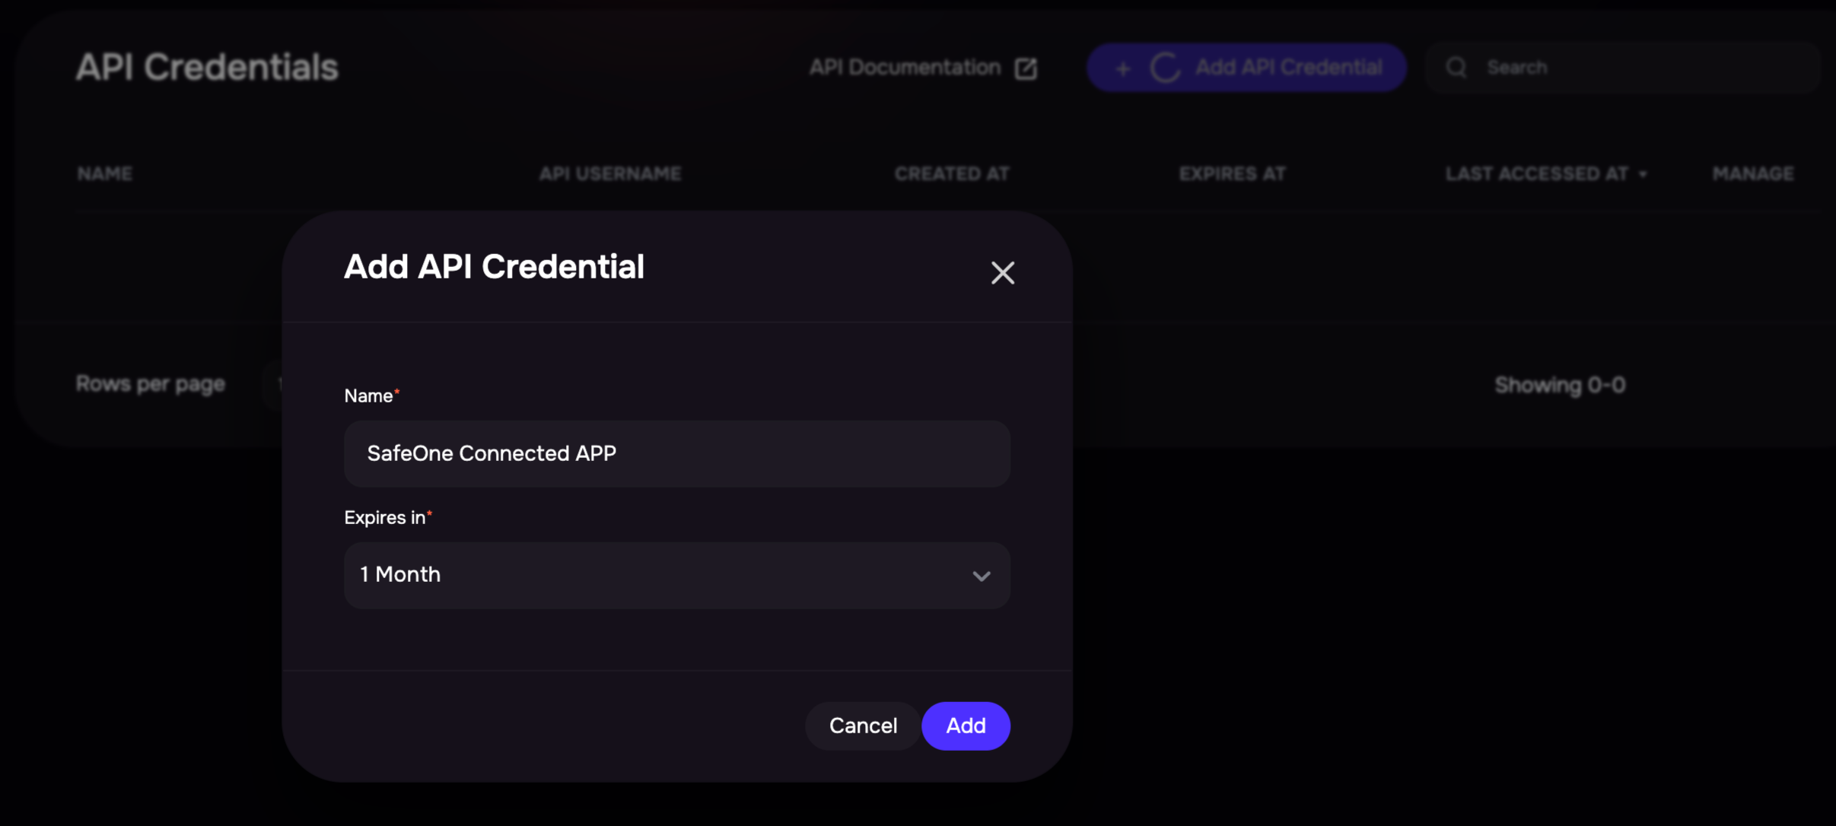Image resolution: width=1836 pixels, height=826 pixels.
Task: Click the loading spinner icon in header button
Action: coord(1165,68)
